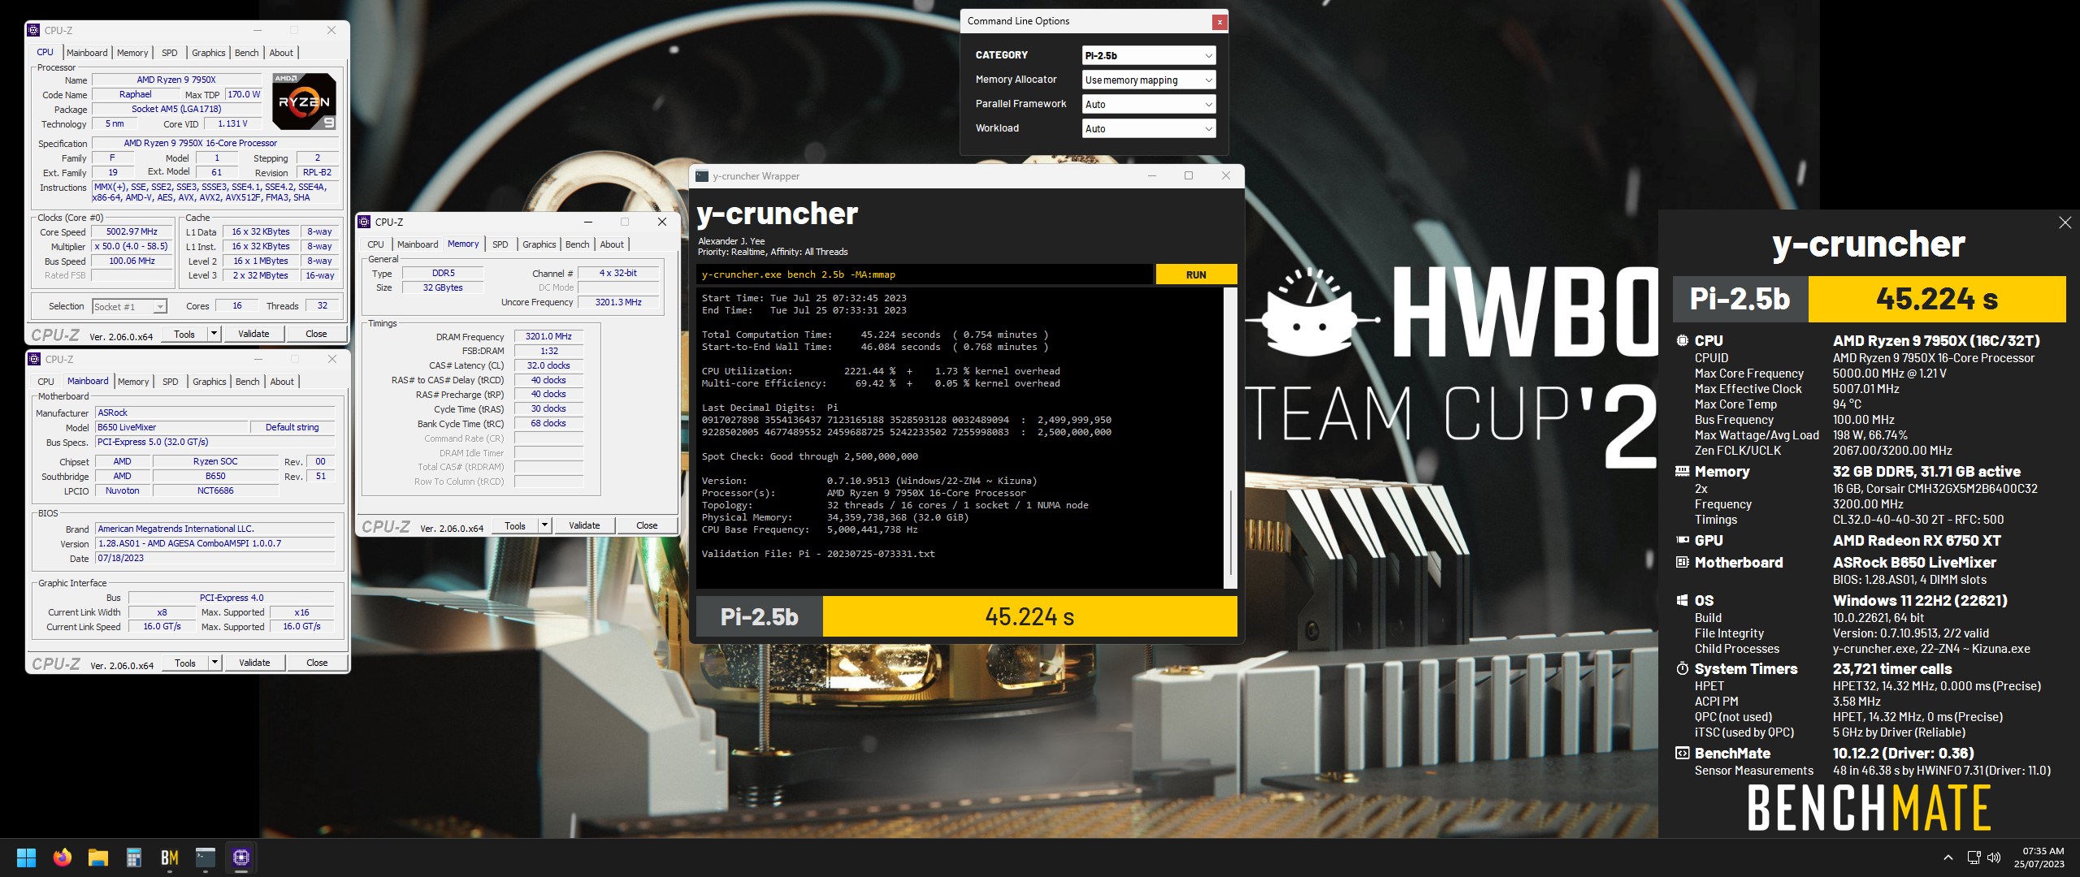The image size is (2080, 877).
Task: Click the Cores count field showing 16
Action: pos(236,306)
